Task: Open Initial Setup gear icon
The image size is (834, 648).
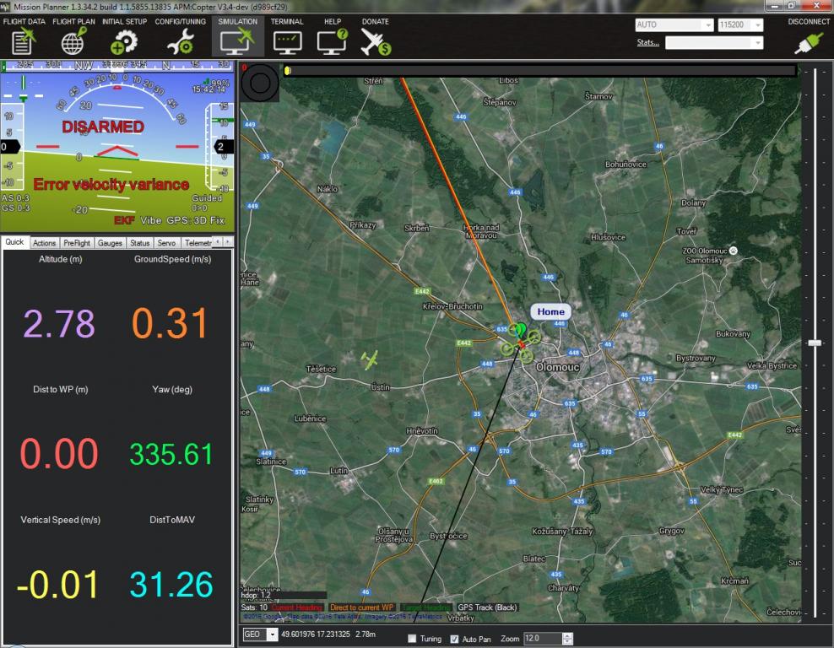Action: click(124, 40)
